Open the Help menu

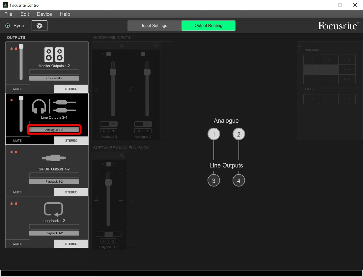[x=65, y=14]
